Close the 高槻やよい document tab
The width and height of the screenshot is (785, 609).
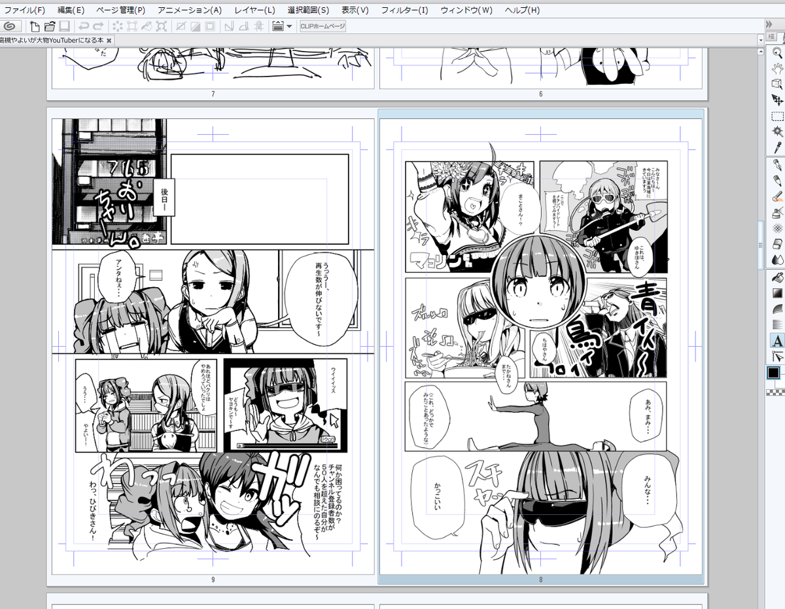(110, 41)
